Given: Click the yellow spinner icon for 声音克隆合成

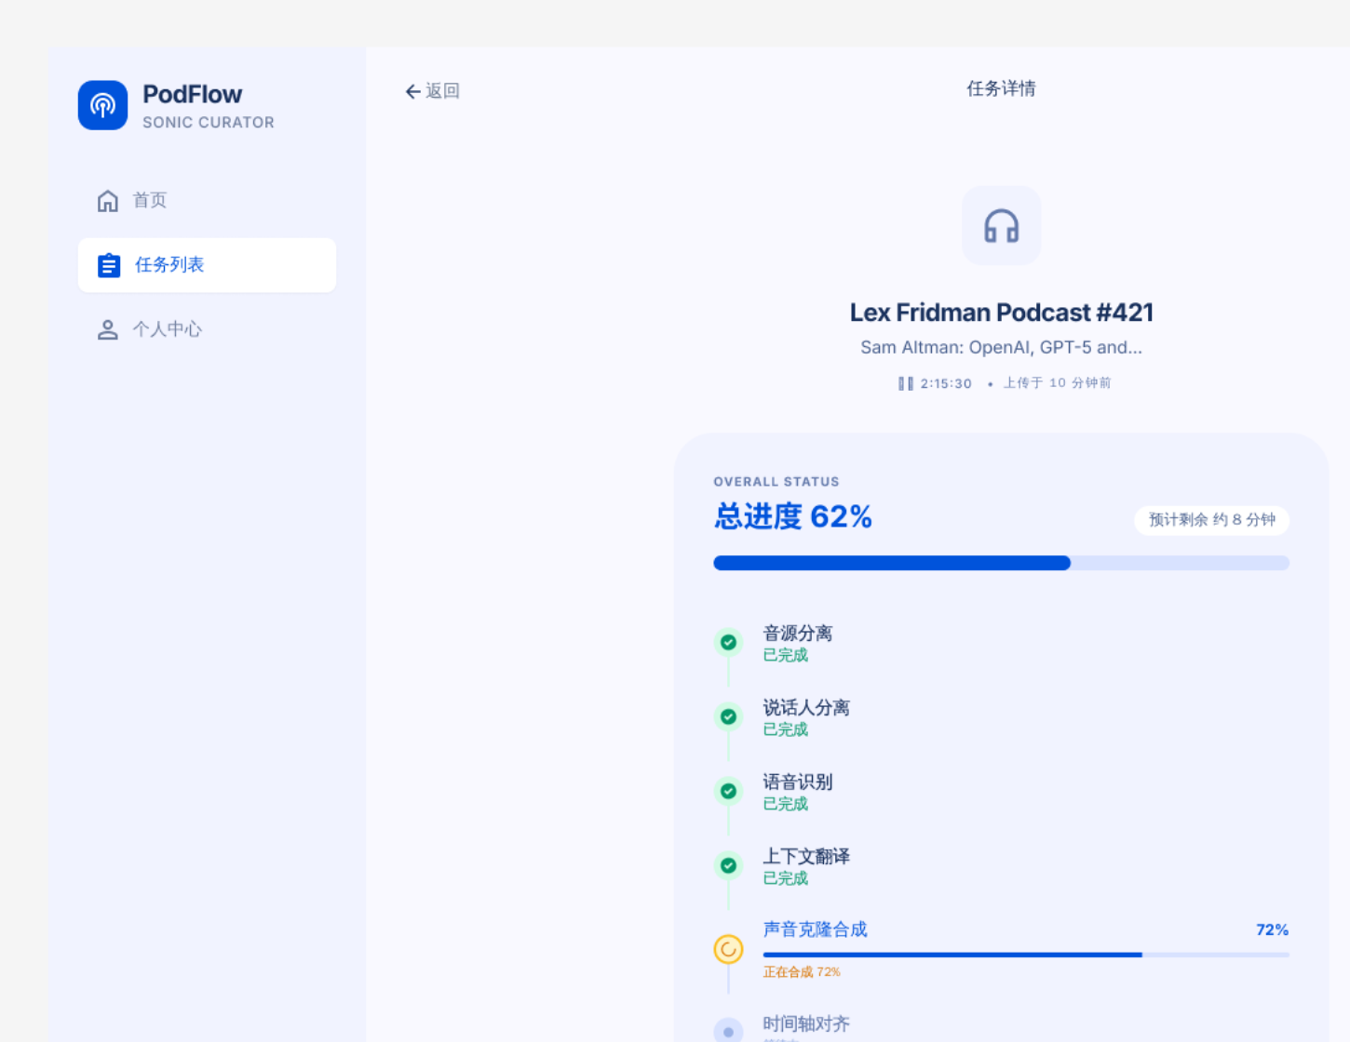Looking at the screenshot, I should pos(728,949).
